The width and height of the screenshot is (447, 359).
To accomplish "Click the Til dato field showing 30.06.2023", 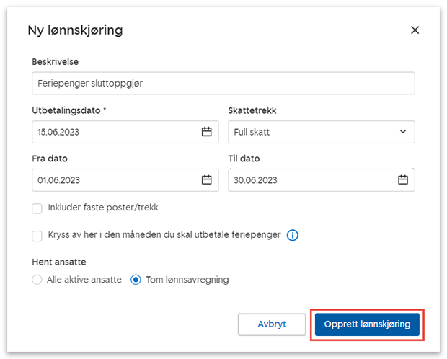I will point(310,180).
